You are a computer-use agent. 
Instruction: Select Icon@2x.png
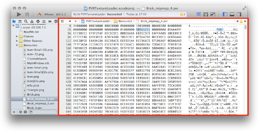(x=36, y=81)
